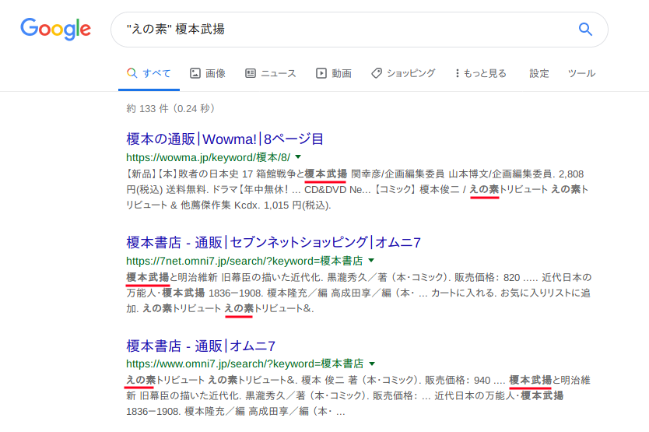649x432 pixels.
Task: Click the blue search magnifier icon
Action: coord(585,30)
